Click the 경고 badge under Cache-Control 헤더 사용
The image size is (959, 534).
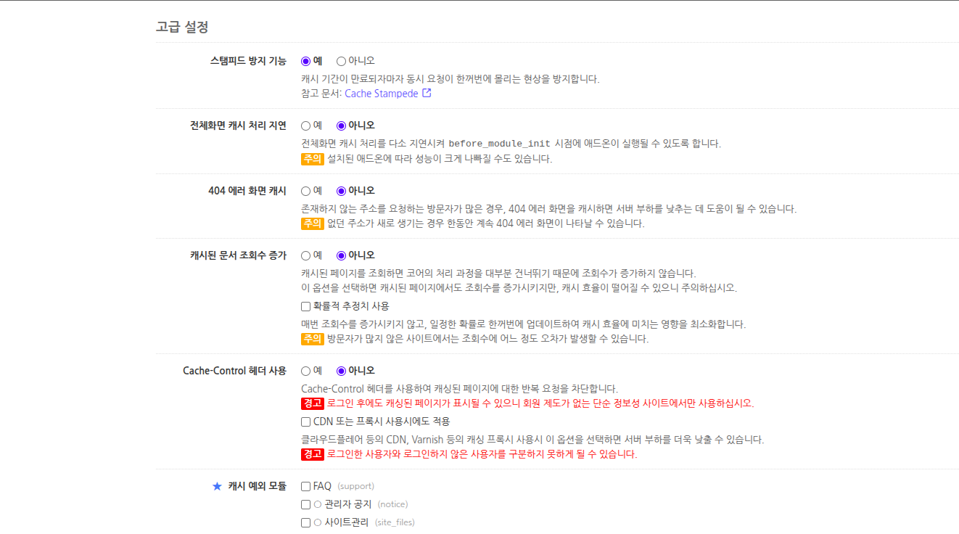pos(312,403)
